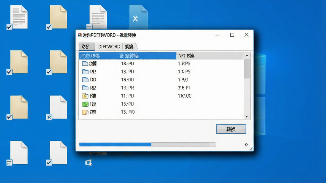Viewport: 326px width, 183px height.
Task: Select the white file icon with lines badge
Action: click(19, 153)
